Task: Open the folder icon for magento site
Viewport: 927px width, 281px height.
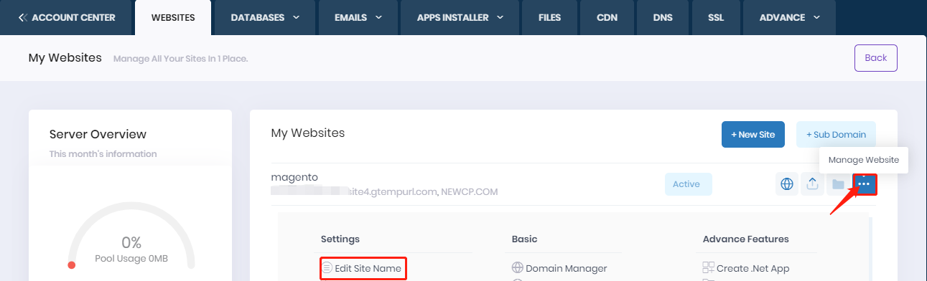Action: pos(838,184)
